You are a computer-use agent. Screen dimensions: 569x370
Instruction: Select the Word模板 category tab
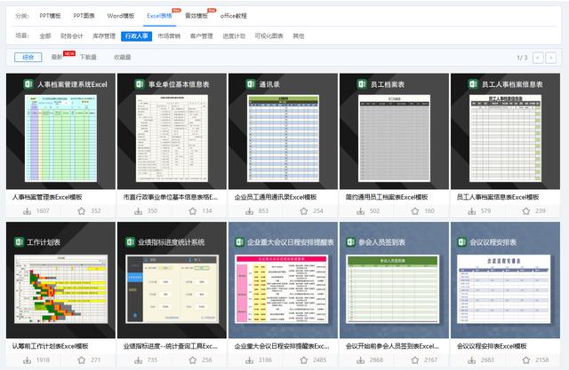coord(121,16)
